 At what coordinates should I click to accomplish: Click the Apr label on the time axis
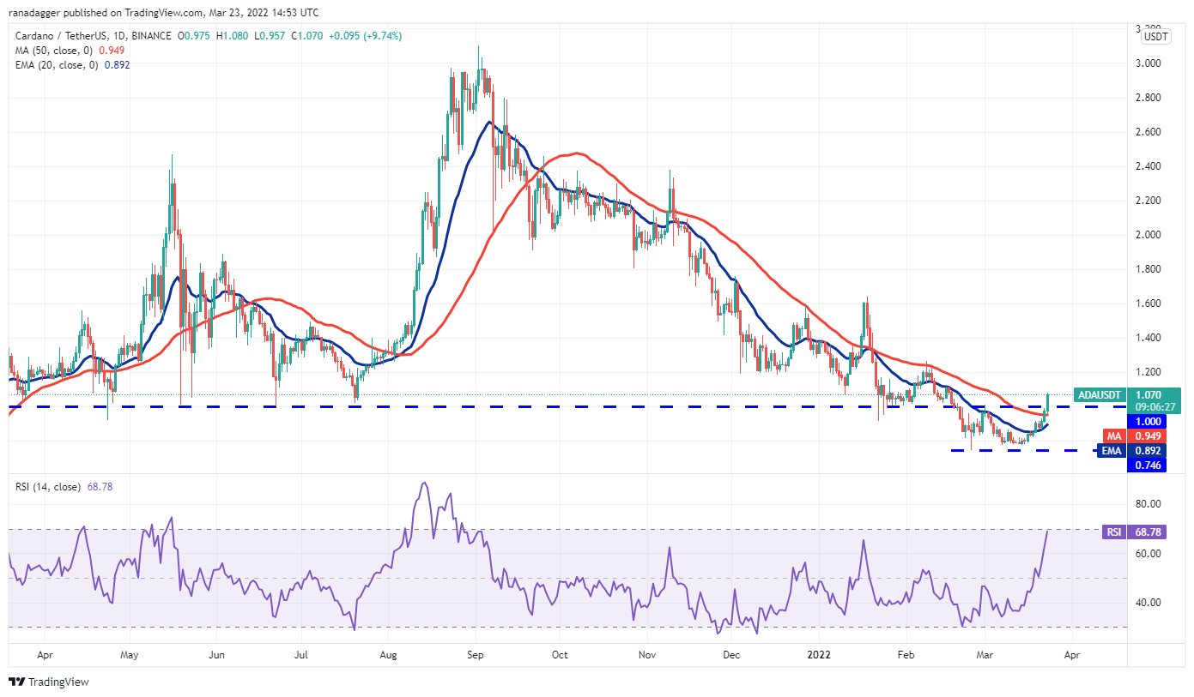[45, 654]
